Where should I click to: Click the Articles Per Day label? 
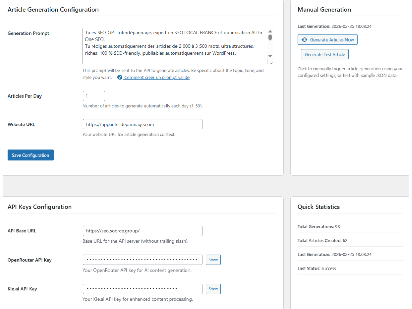click(24, 96)
